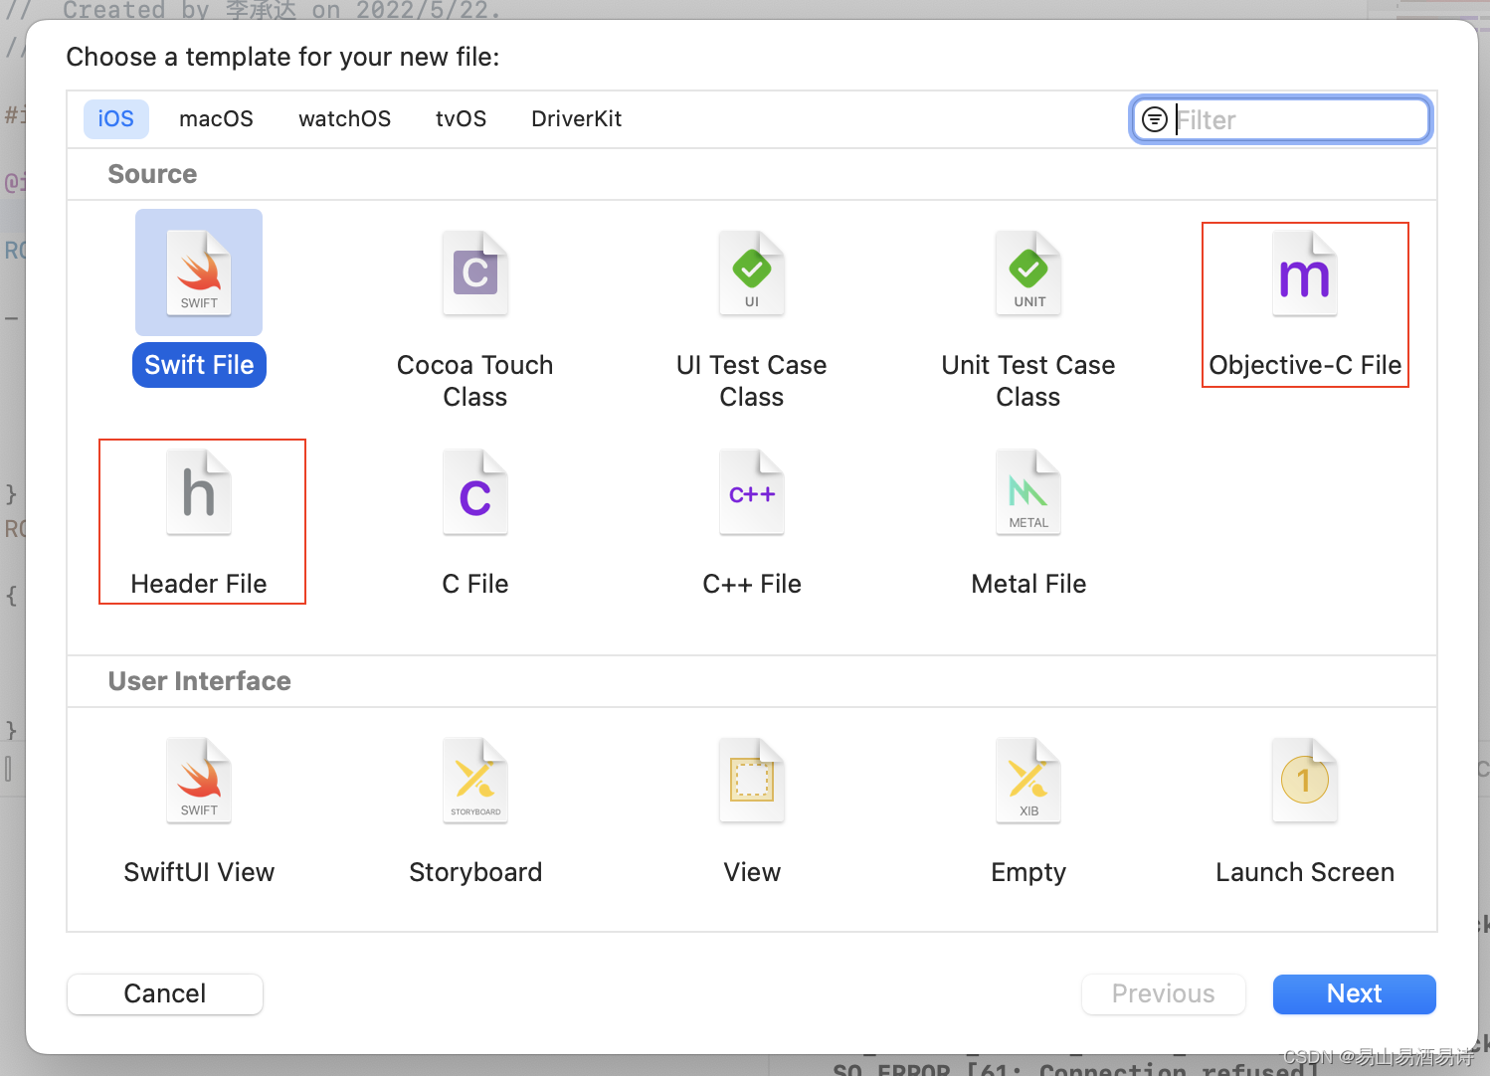1490x1076 pixels.
Task: Click the 'UI Test Case Class' label
Action: (x=752, y=381)
